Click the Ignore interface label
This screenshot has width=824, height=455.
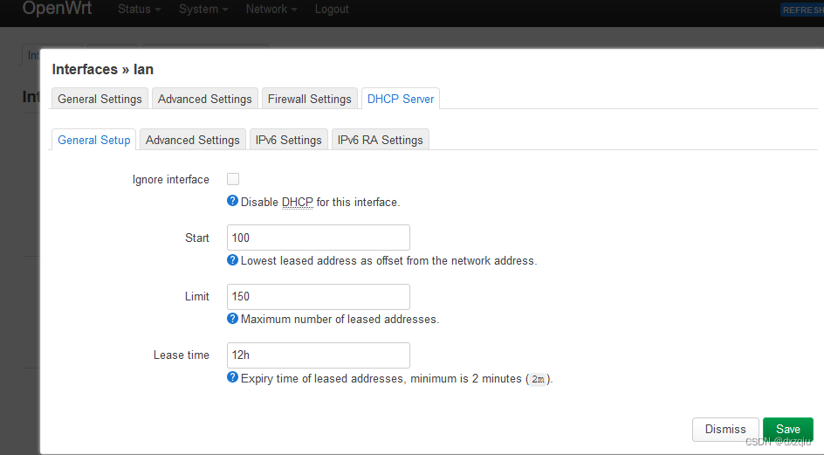(x=171, y=179)
